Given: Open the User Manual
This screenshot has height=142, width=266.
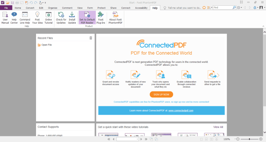Looking at the screenshot, I should [x=5, y=18].
